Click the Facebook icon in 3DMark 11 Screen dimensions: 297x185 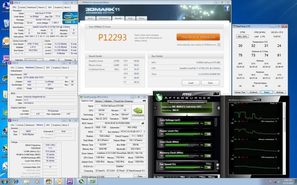[x=227, y=8]
